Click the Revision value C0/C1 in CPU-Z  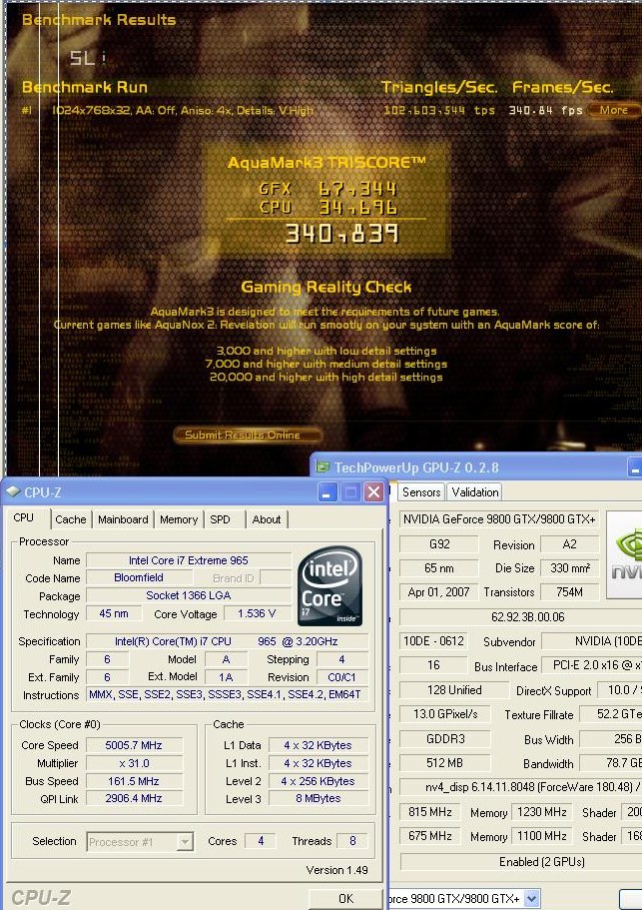click(341, 677)
